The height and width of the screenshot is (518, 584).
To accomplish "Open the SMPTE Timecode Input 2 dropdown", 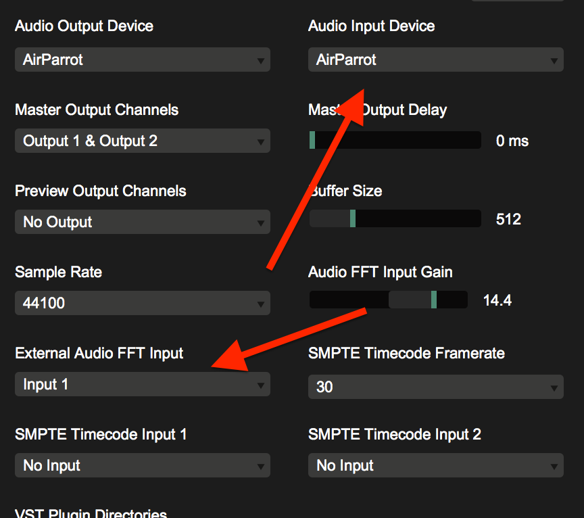I will (435, 465).
